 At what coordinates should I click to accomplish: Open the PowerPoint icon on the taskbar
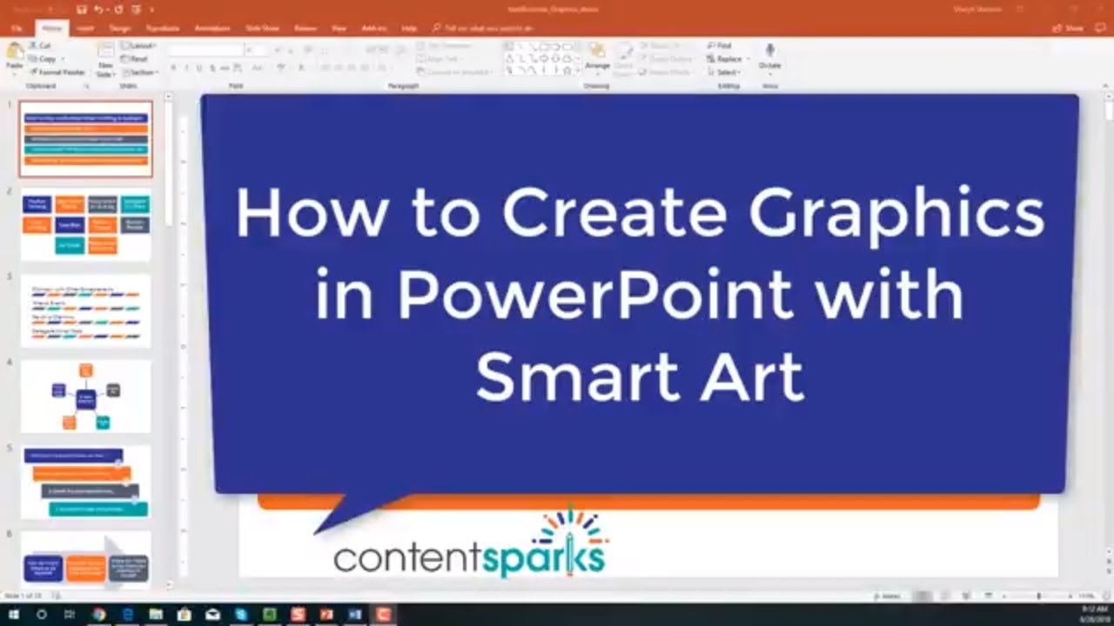tap(325, 614)
